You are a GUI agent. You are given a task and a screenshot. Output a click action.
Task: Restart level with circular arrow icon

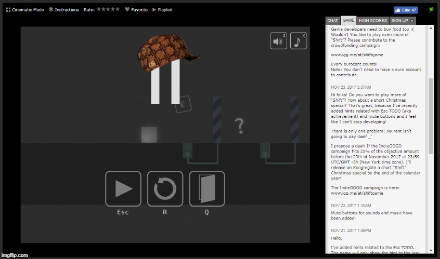tap(165, 188)
